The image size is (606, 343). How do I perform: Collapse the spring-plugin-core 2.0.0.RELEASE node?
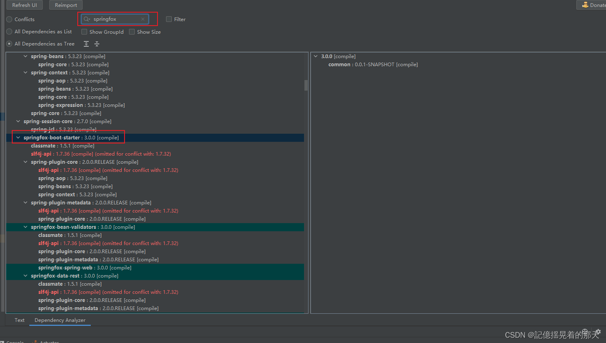25,162
